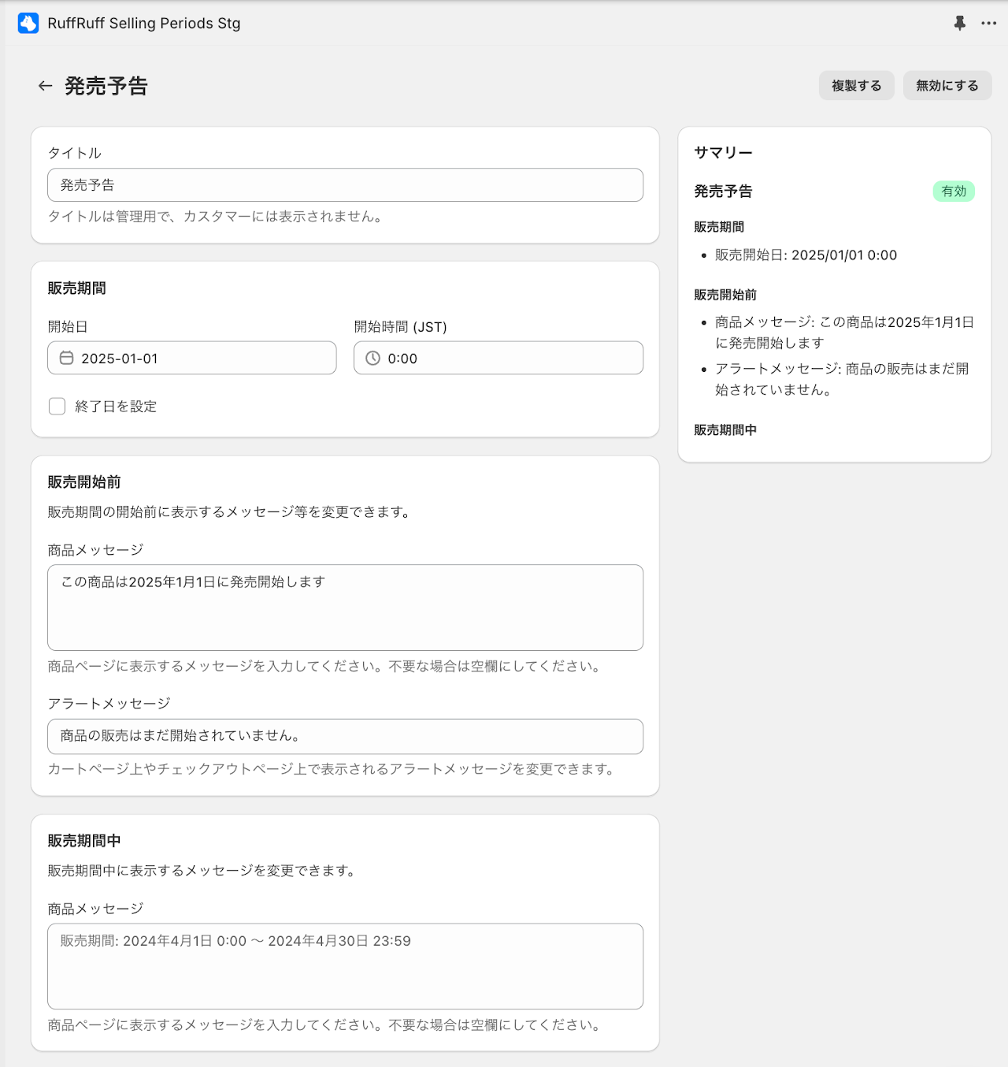
Task: Click the 有効 status badge
Action: [x=954, y=191]
